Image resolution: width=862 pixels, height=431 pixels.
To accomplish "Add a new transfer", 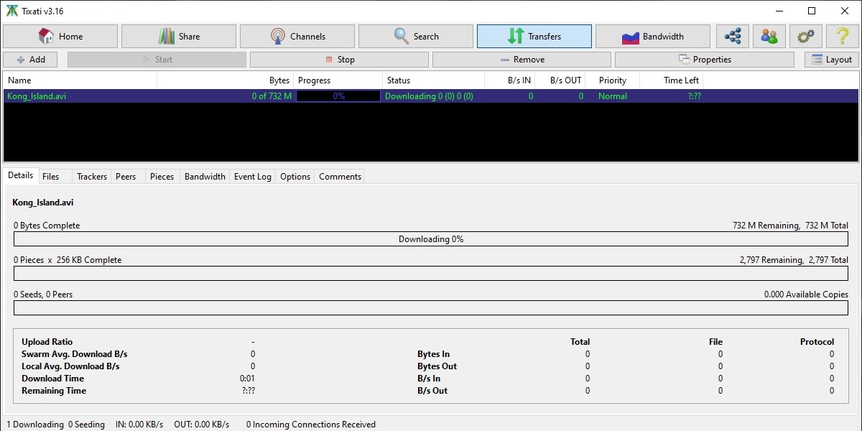I will pos(30,59).
